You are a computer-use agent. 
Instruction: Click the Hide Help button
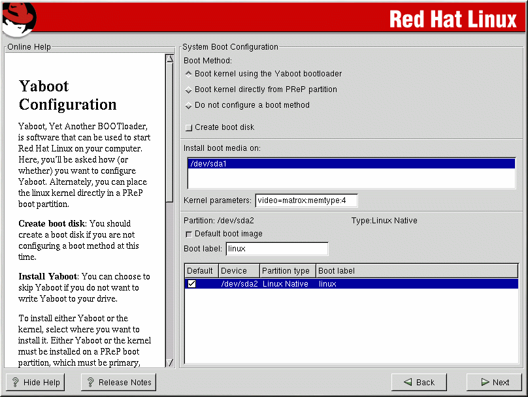(35, 383)
